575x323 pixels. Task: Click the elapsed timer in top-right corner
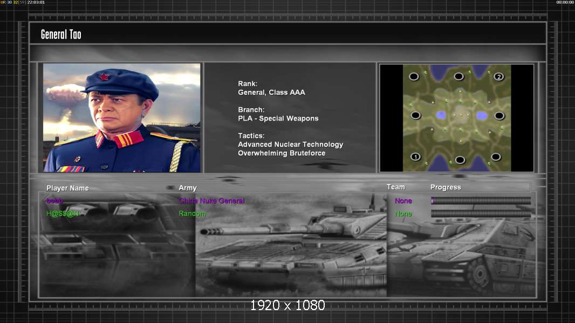pyautogui.click(x=565, y=3)
